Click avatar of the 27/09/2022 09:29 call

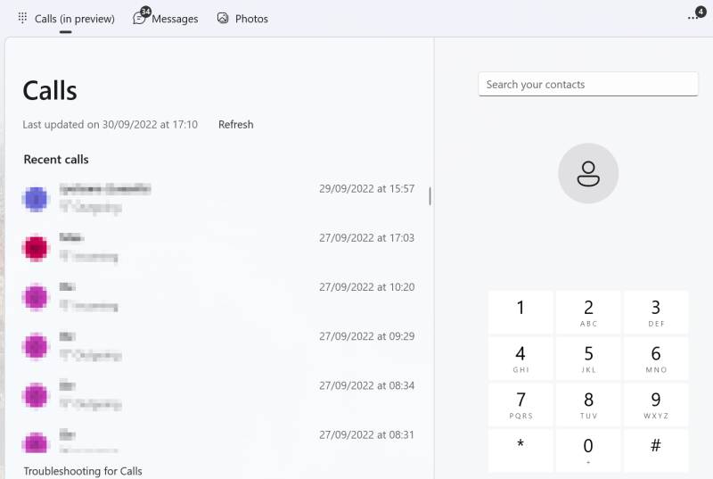[x=36, y=345]
